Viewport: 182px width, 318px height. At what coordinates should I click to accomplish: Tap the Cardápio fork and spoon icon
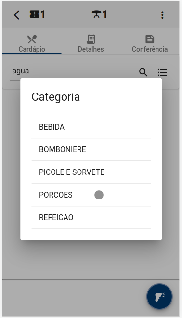(x=32, y=39)
